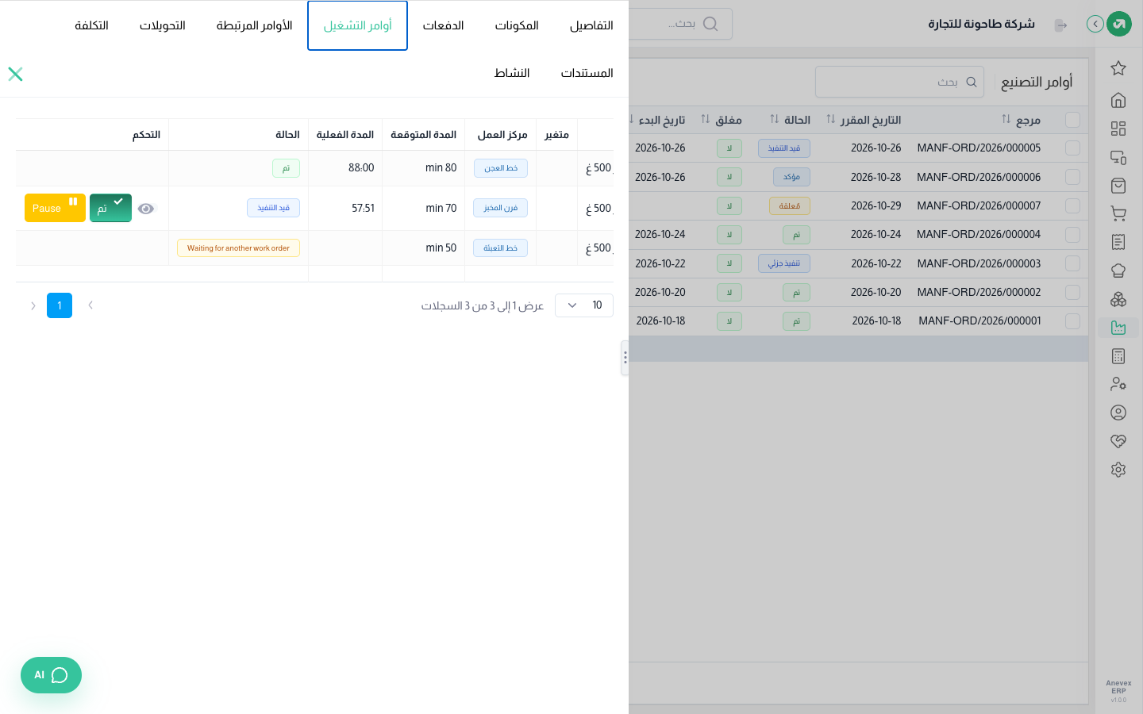Go to pagination page 1
Image resolution: width=1143 pixels, height=714 pixels.
60,305
